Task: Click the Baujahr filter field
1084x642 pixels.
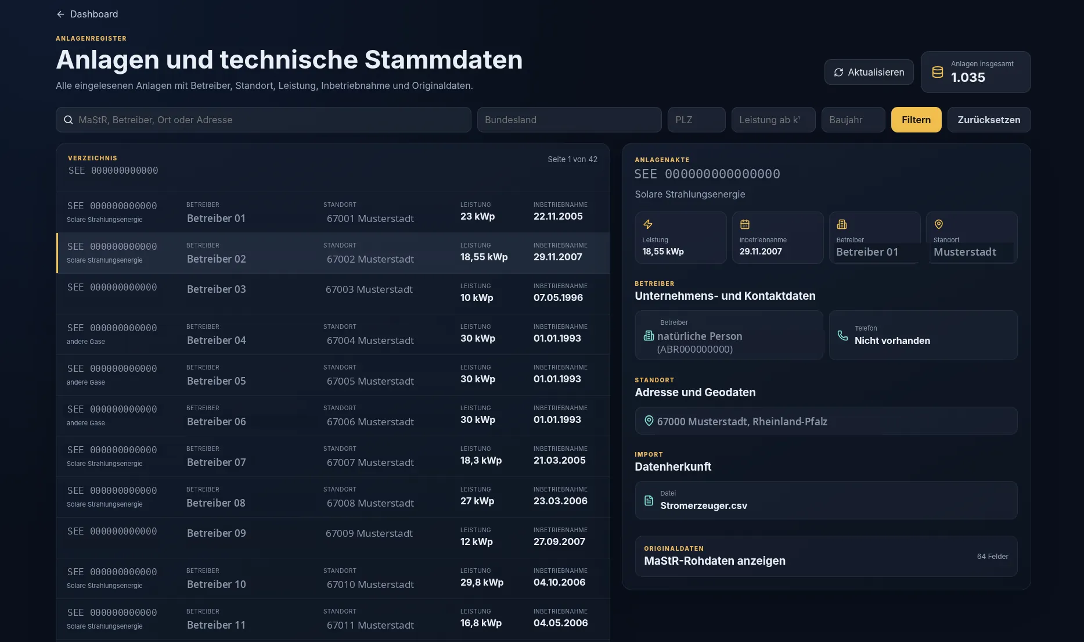Action: pos(853,120)
